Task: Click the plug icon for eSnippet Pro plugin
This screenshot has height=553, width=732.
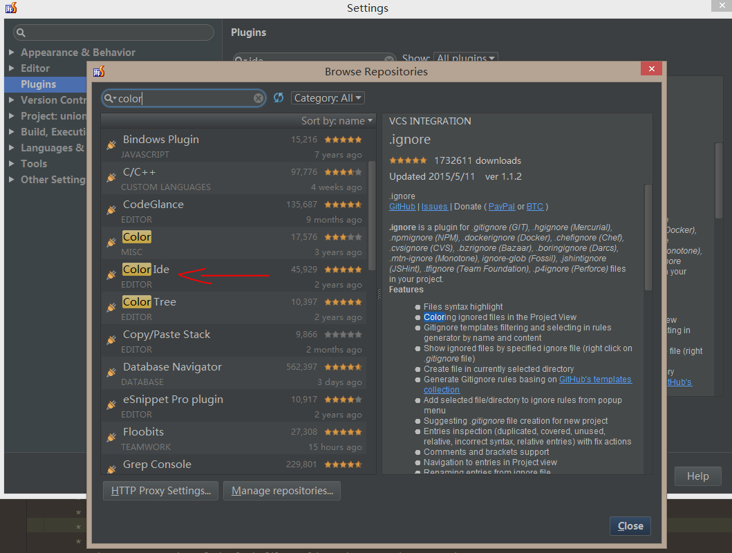Action: [111, 404]
